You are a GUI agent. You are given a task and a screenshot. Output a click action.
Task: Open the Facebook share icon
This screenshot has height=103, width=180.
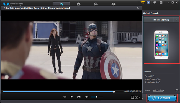click(x=148, y=2)
